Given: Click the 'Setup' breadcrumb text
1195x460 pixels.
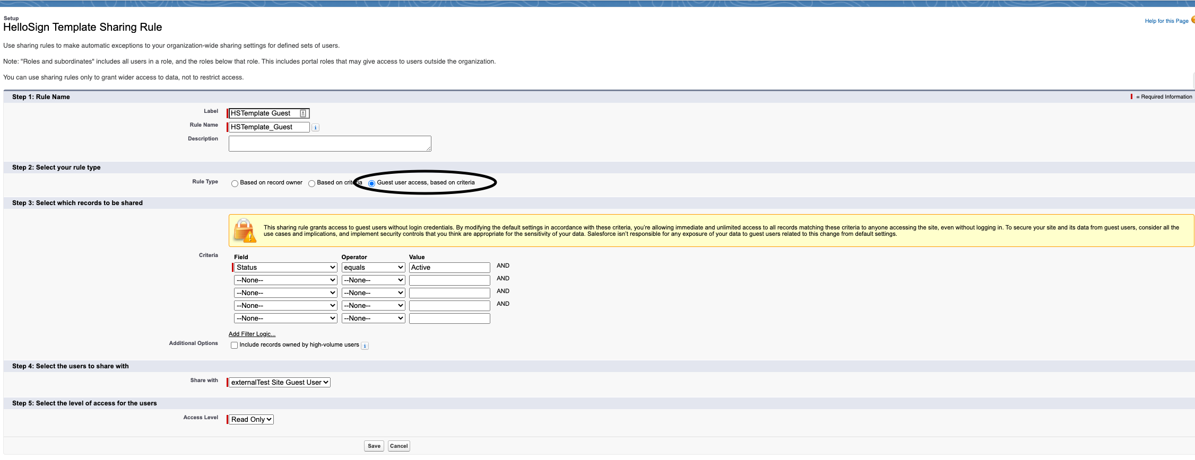Looking at the screenshot, I should pos(11,18).
